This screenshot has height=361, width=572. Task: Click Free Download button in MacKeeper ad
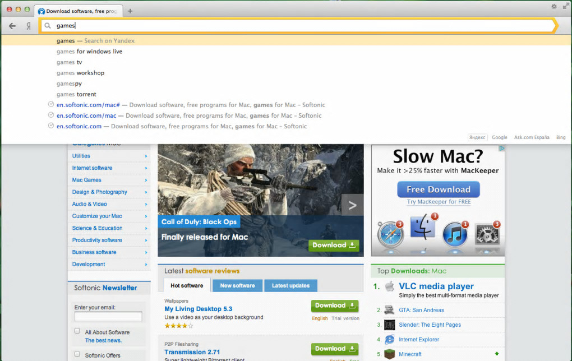(439, 189)
